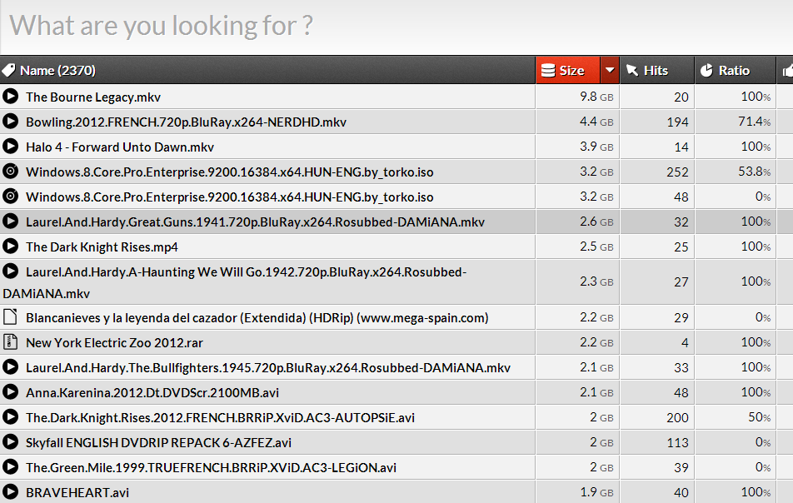793x503 pixels.
Task: Click the 53.8% ratio value
Action: [754, 172]
